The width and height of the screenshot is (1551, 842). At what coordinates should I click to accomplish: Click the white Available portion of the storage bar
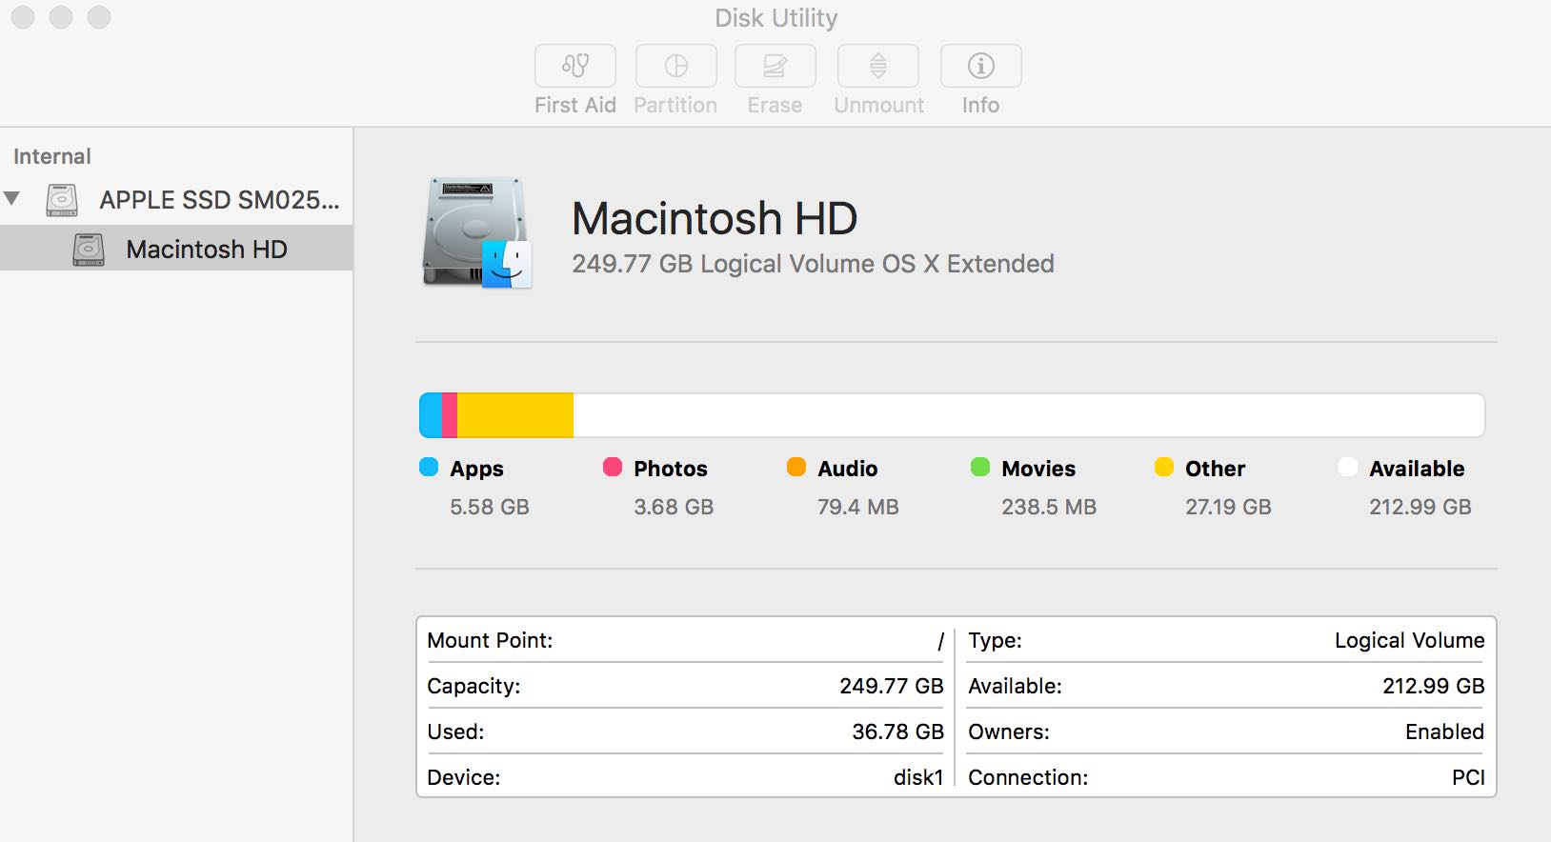pyautogui.click(x=1029, y=415)
